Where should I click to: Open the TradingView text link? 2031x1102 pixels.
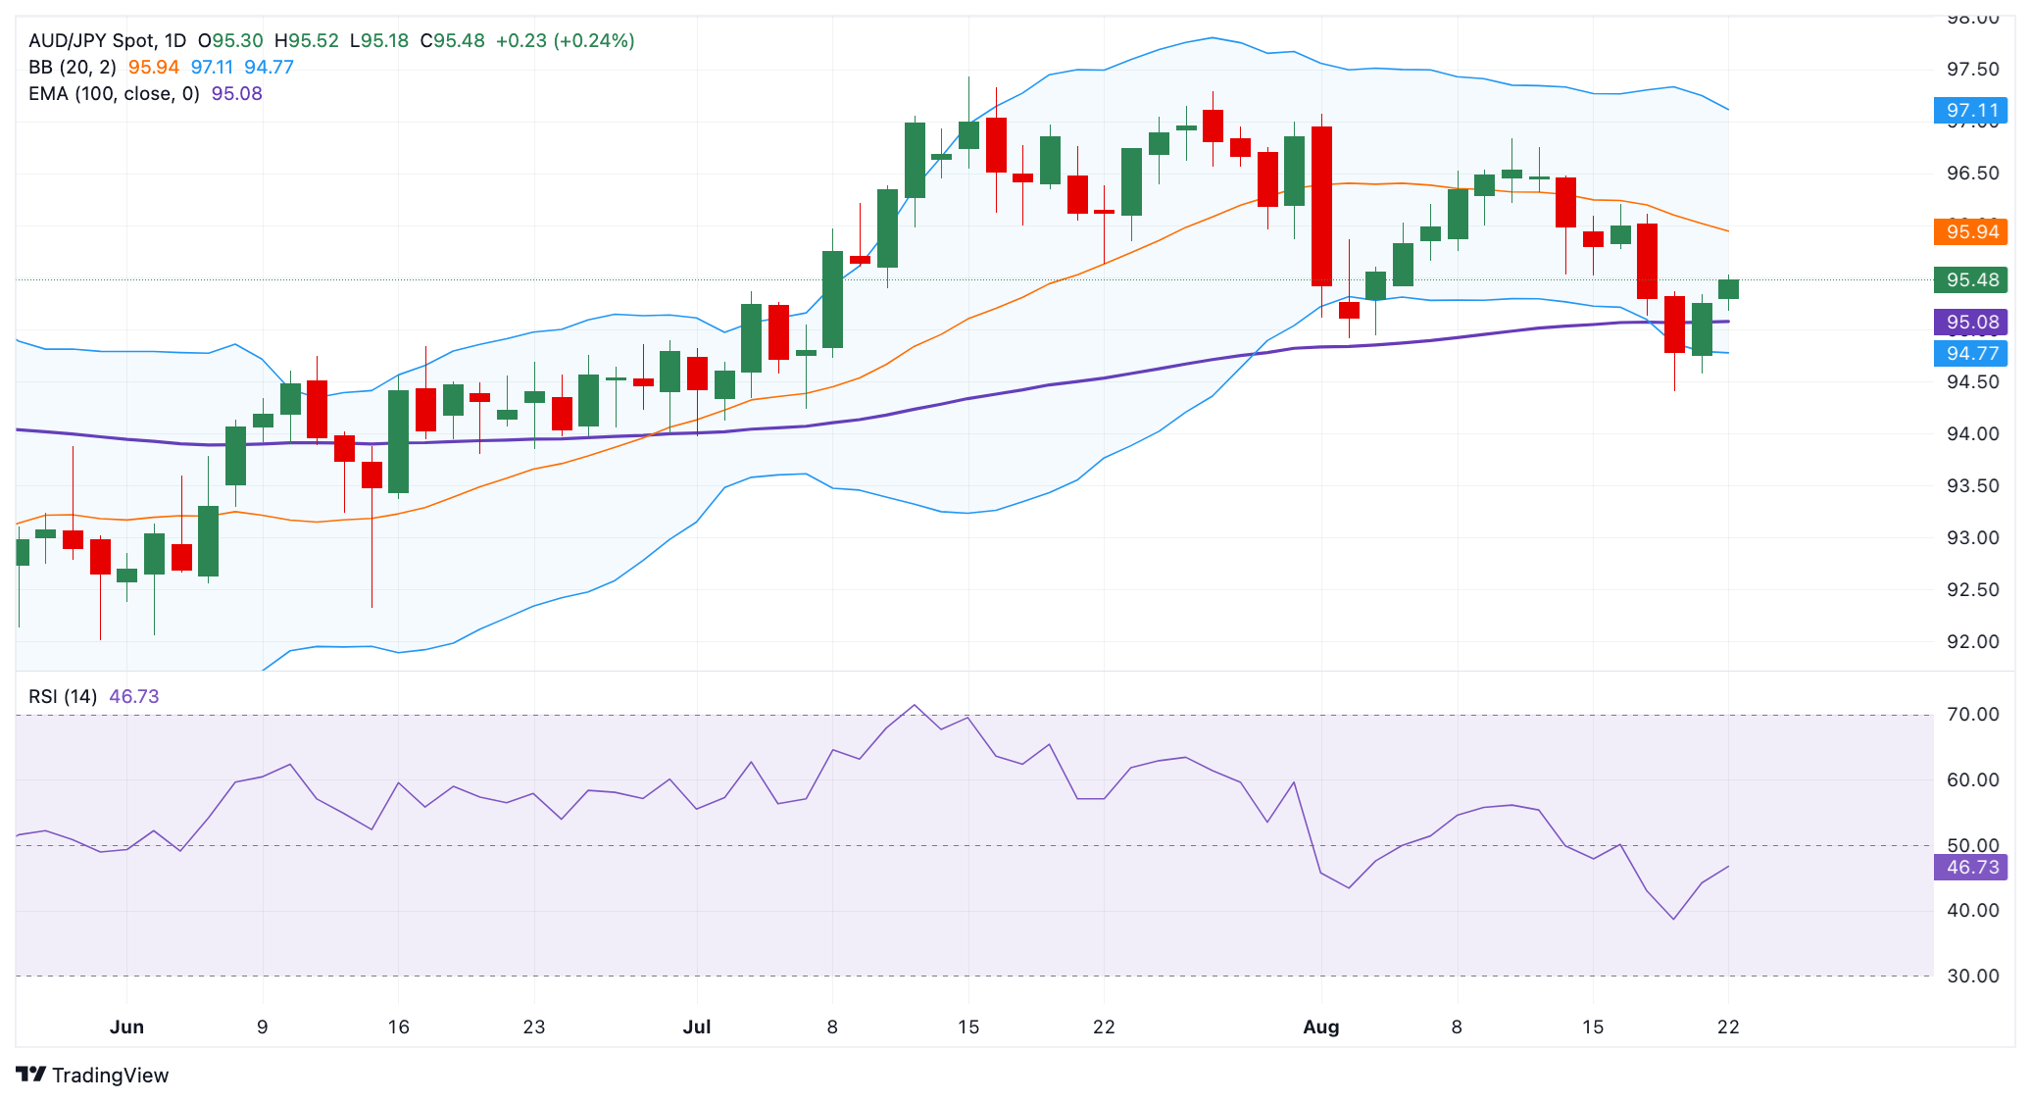click(x=110, y=1076)
